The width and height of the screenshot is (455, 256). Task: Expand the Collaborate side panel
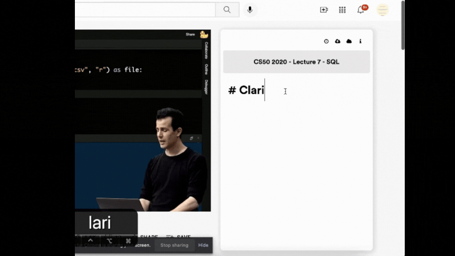pyautogui.click(x=206, y=50)
